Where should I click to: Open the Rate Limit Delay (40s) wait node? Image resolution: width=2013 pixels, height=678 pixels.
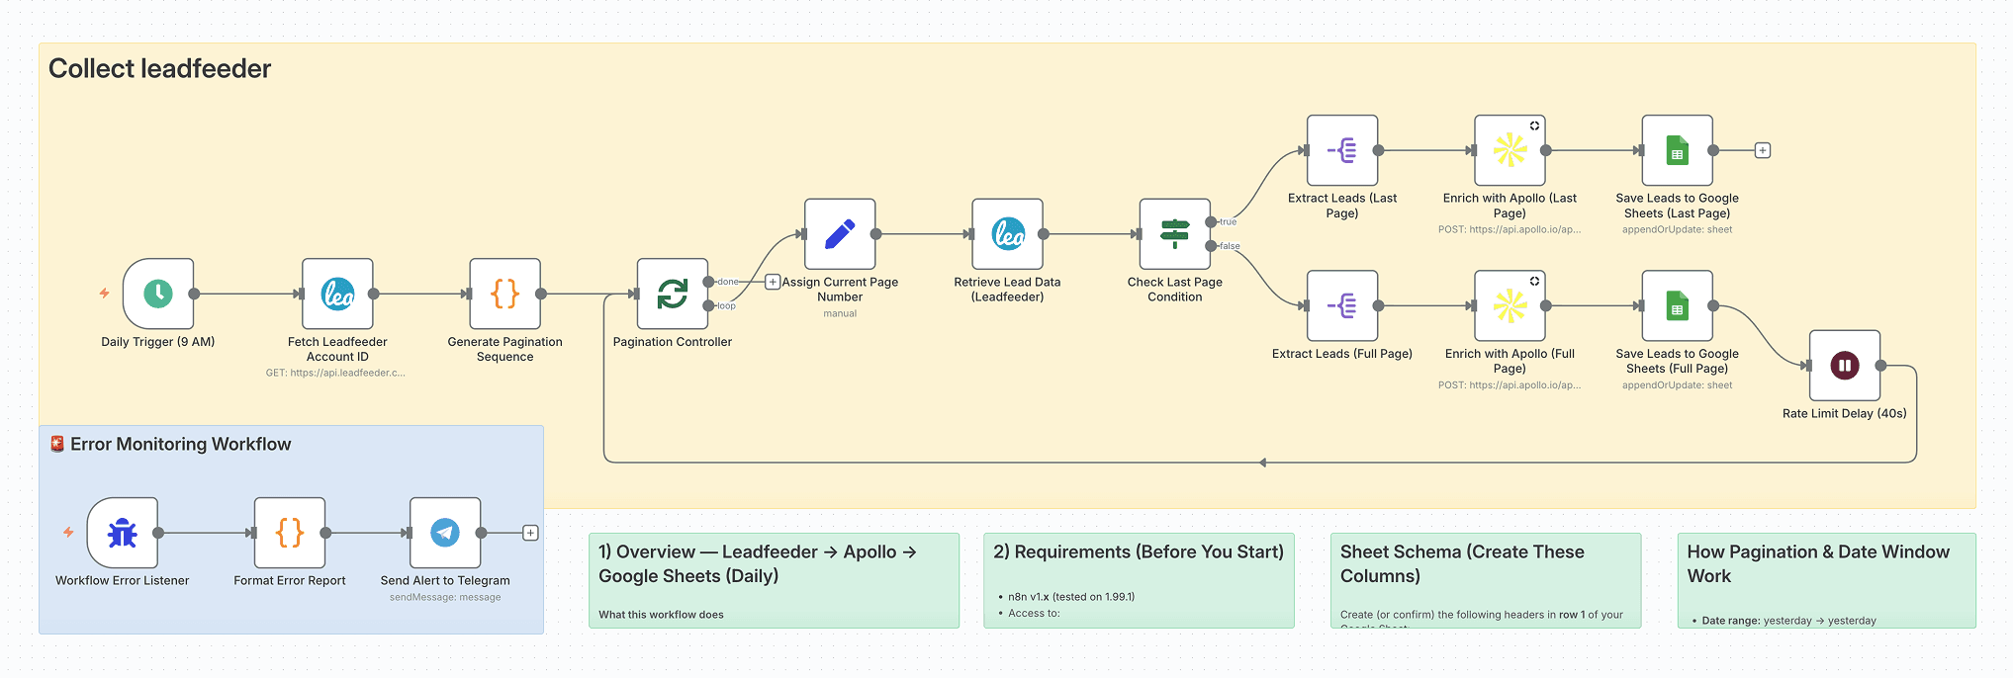tap(1845, 366)
